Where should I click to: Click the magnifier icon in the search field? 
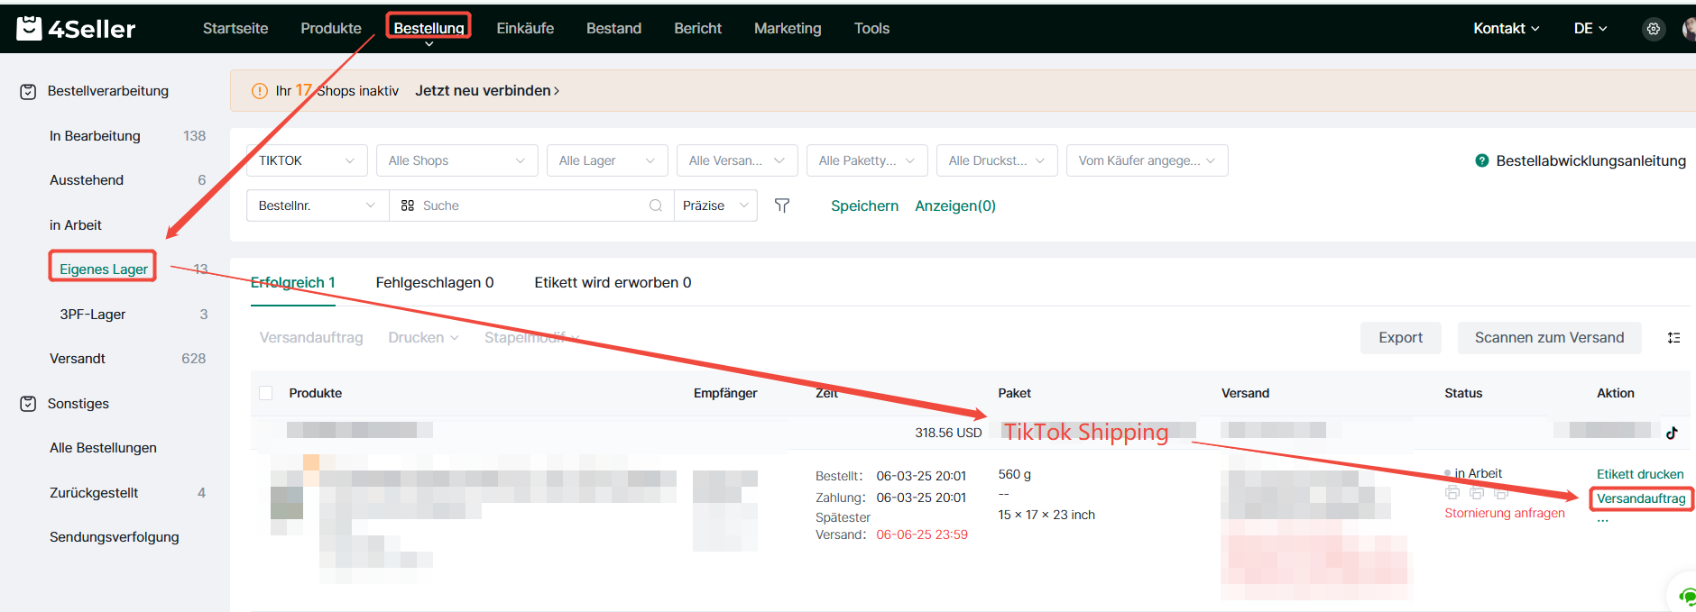coord(656,206)
